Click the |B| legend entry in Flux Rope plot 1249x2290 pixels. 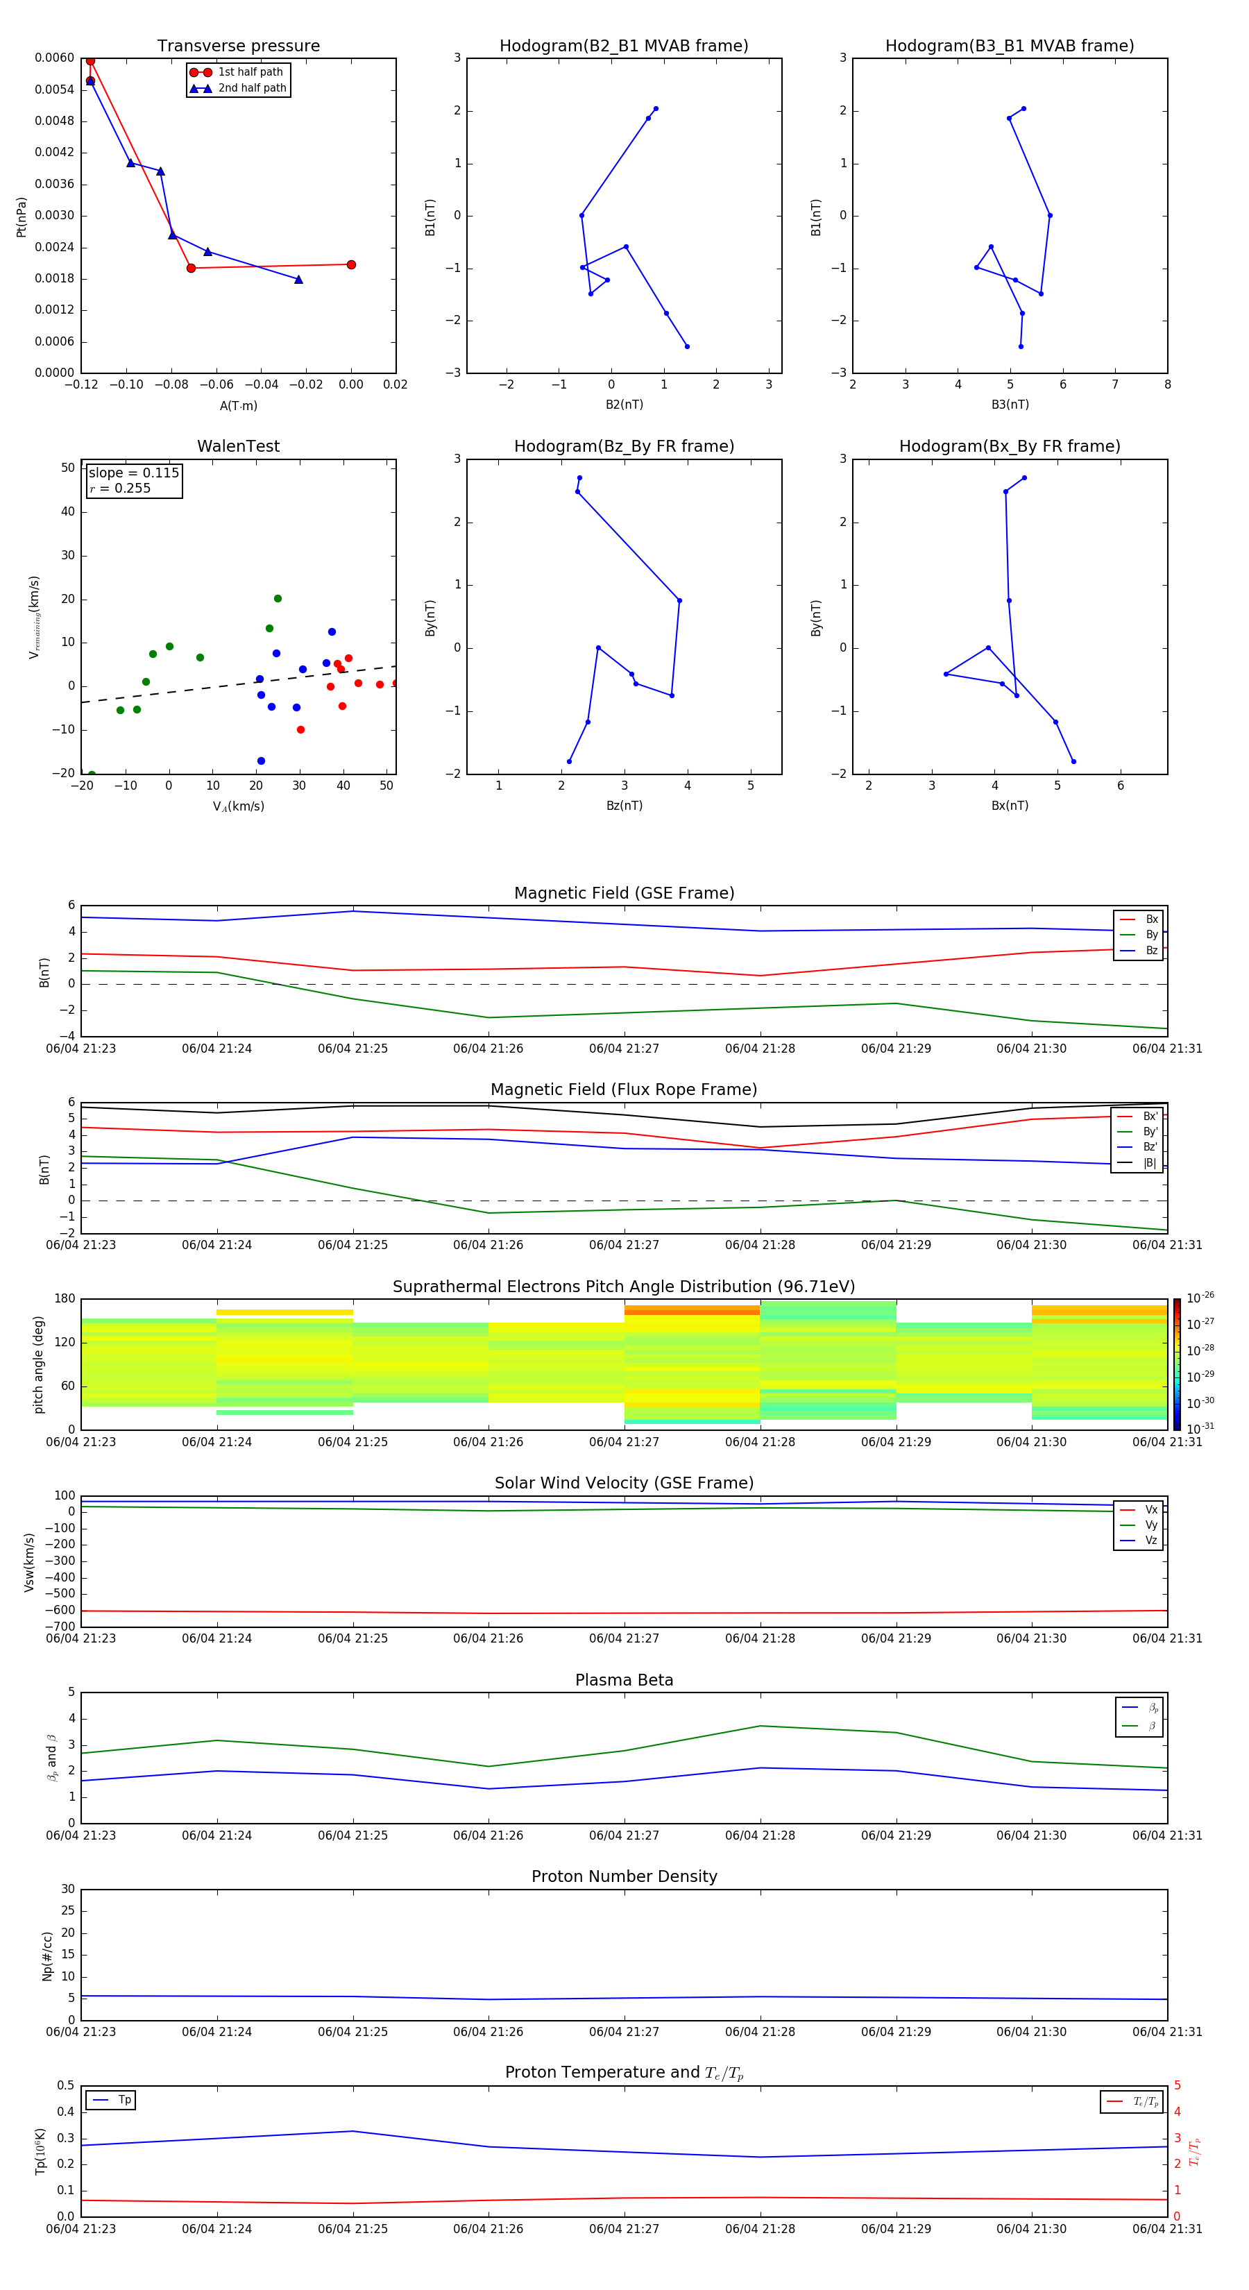[x=1137, y=1163]
